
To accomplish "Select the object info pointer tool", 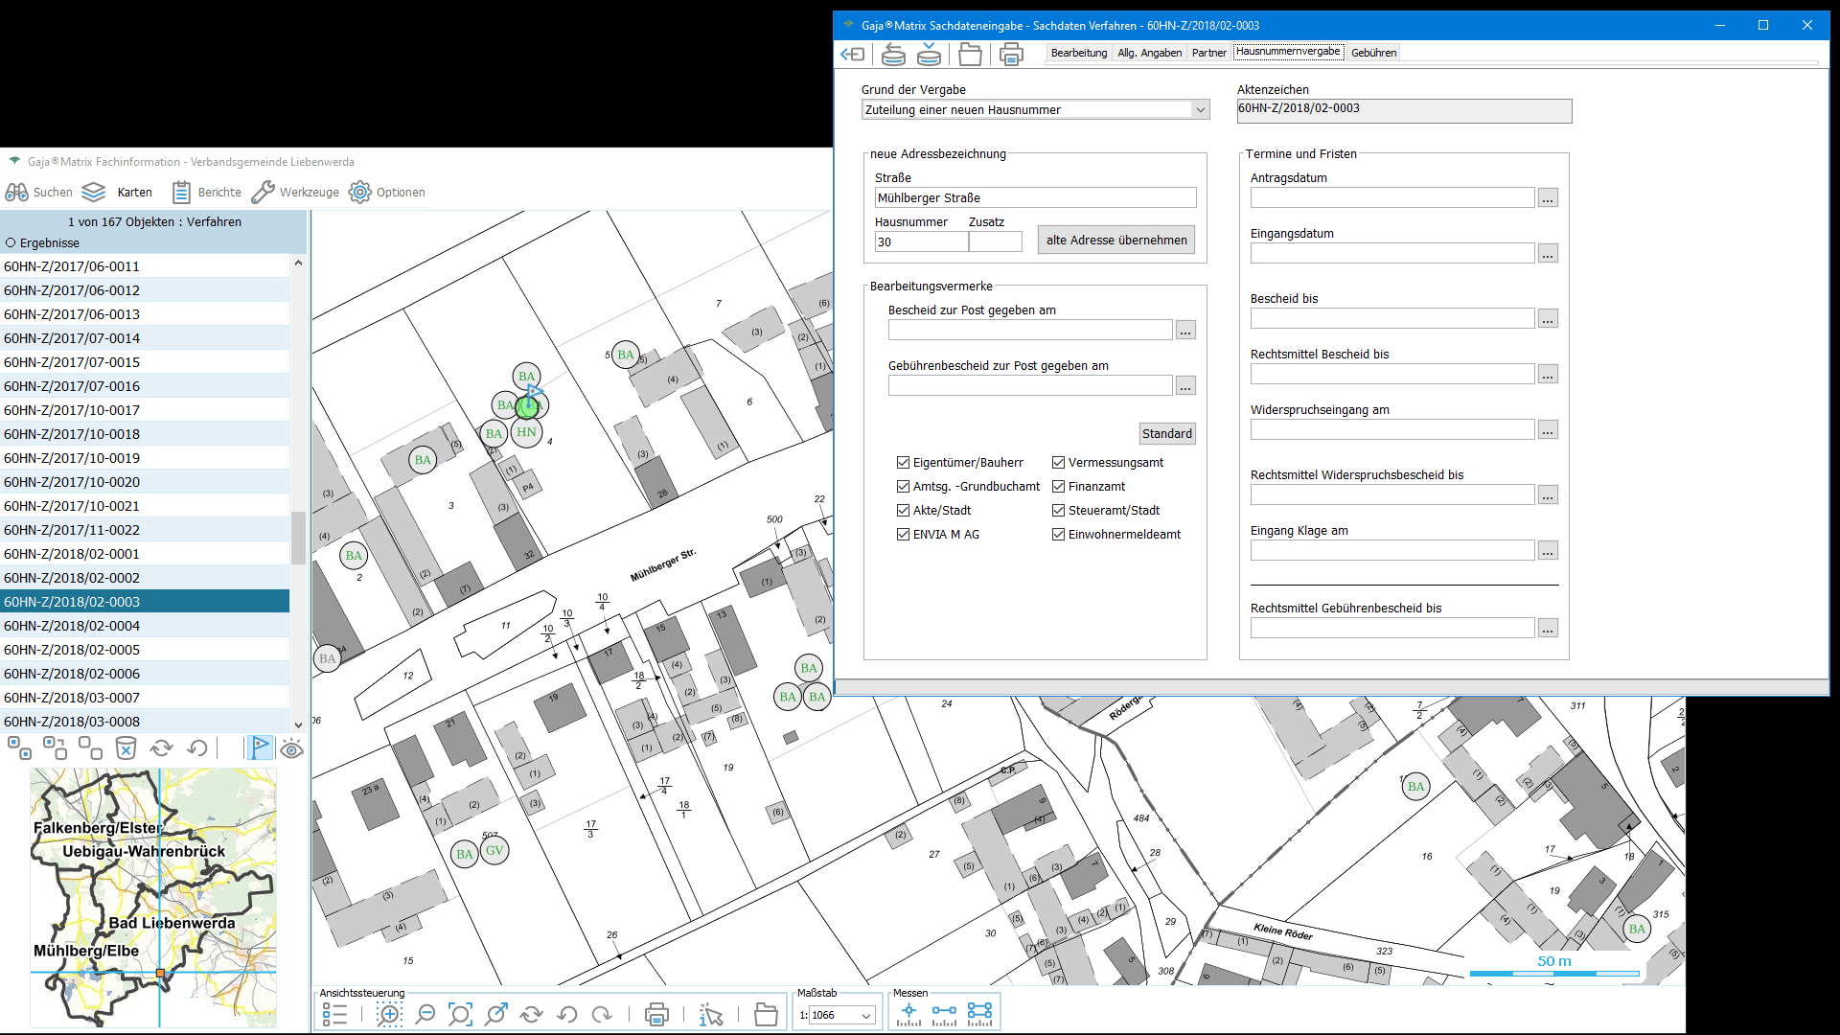I will pyautogui.click(x=711, y=1015).
